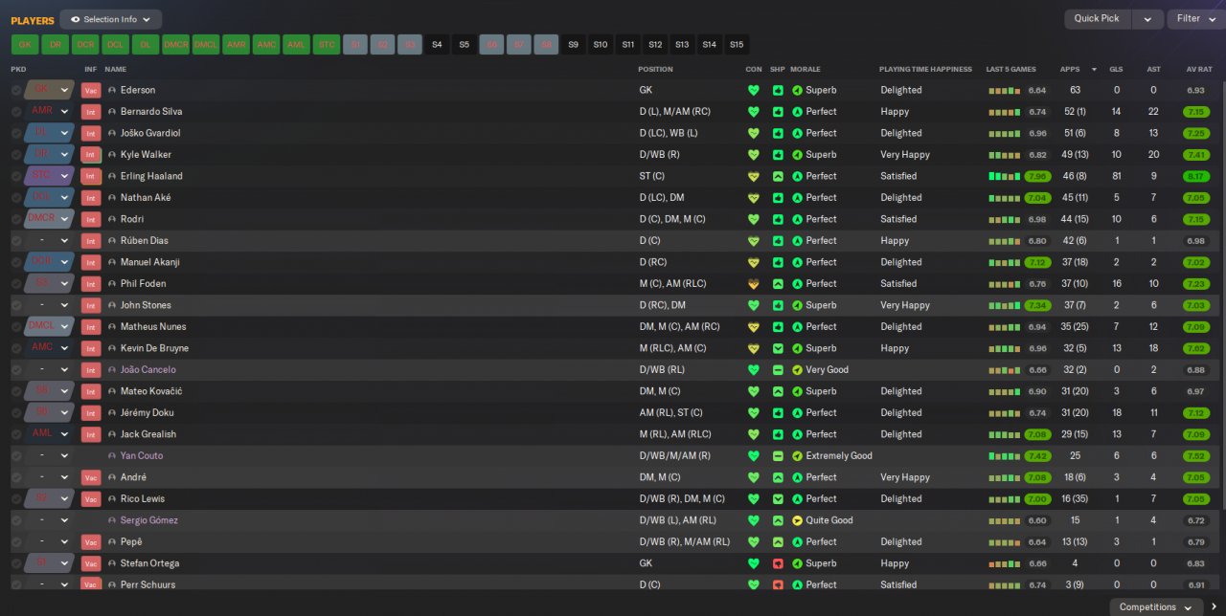Click Stefan Ortega's last 5 games bars
The image size is (1226, 616).
tap(1004, 563)
